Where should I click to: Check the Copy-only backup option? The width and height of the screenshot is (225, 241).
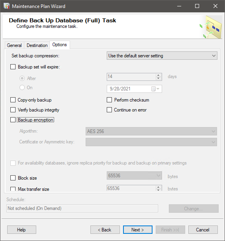(13, 100)
